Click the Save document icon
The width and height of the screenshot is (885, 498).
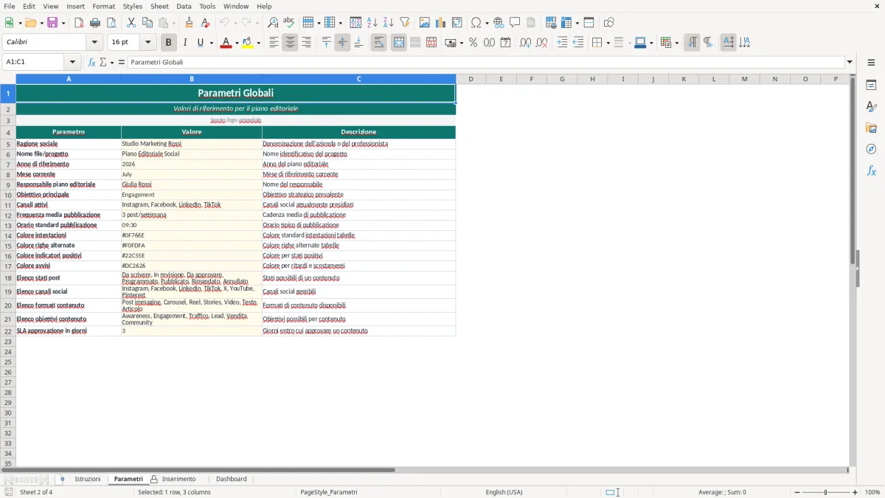52,23
